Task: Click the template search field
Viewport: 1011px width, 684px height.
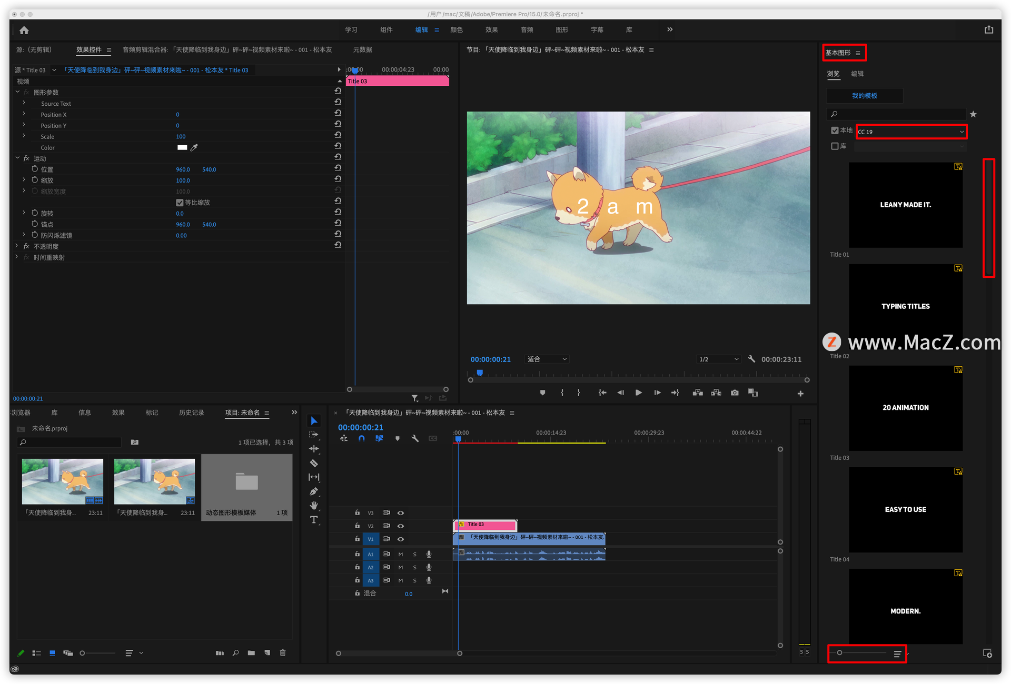Action: 897,114
